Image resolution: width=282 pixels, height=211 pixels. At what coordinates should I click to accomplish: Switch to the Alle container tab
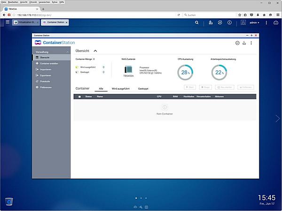coord(101,89)
